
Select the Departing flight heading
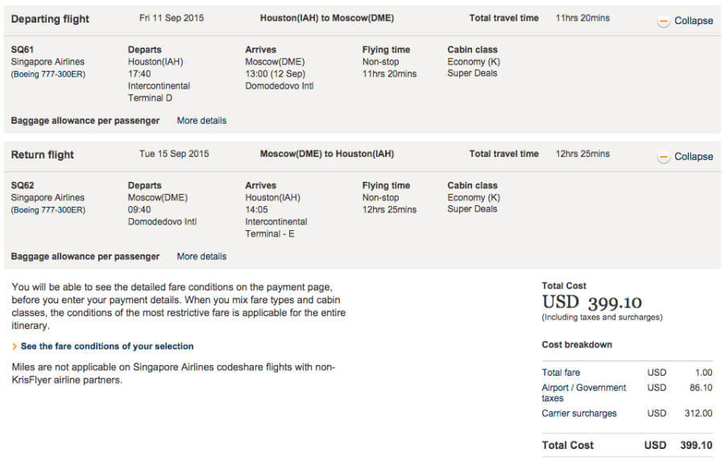coord(50,19)
